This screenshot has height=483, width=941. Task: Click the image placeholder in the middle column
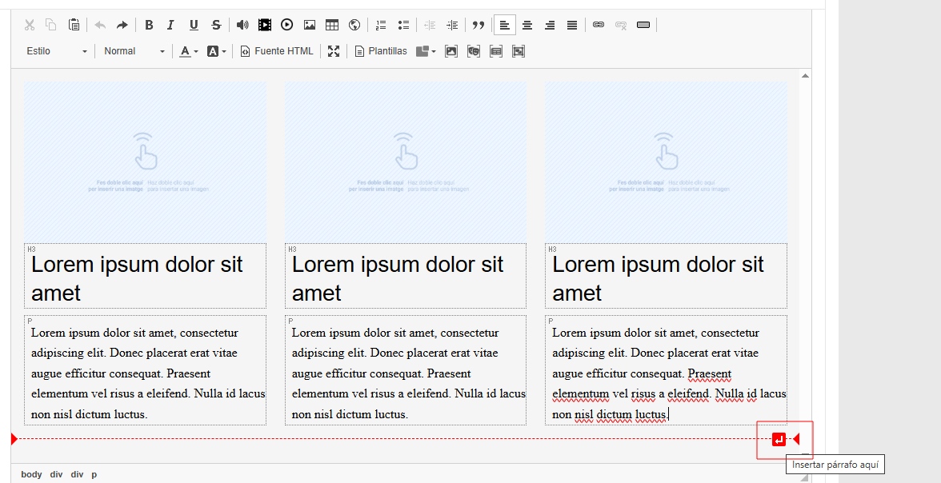coord(406,162)
